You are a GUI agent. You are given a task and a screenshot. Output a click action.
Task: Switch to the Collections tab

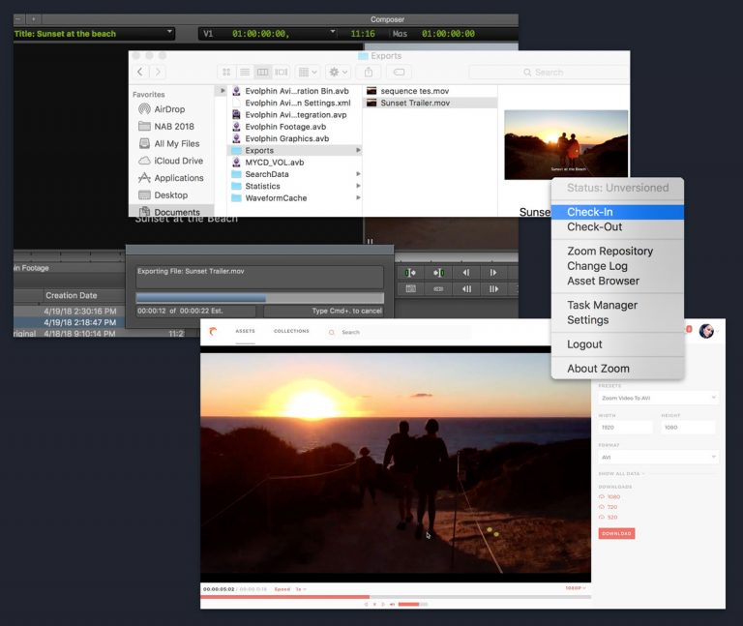click(291, 331)
